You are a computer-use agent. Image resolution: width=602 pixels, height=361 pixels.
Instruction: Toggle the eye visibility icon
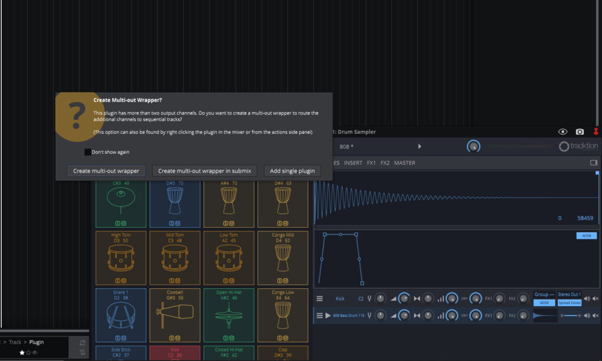click(563, 132)
